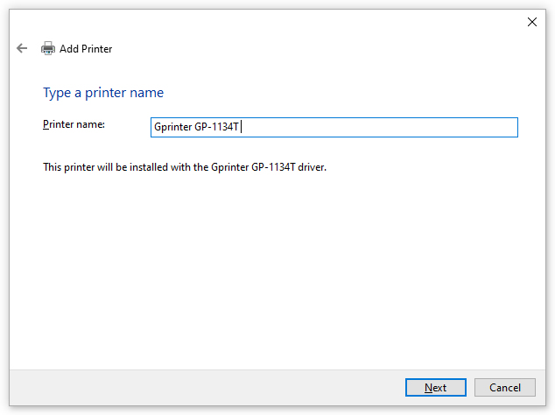Click gray footer bar left of Next
Screen dimensions: 555x415
(206, 388)
